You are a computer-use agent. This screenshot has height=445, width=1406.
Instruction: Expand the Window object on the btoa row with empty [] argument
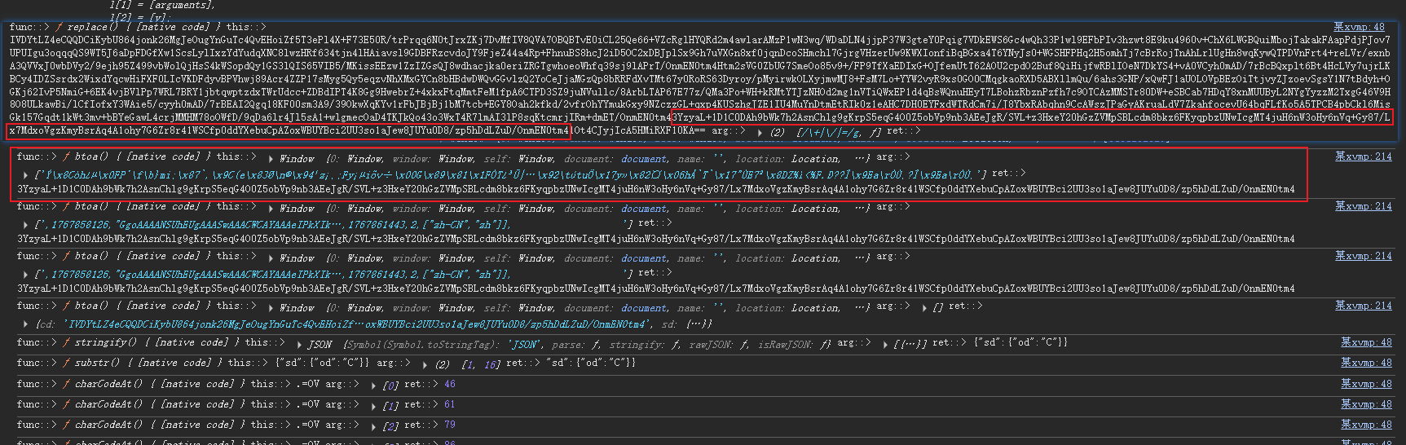coord(272,307)
